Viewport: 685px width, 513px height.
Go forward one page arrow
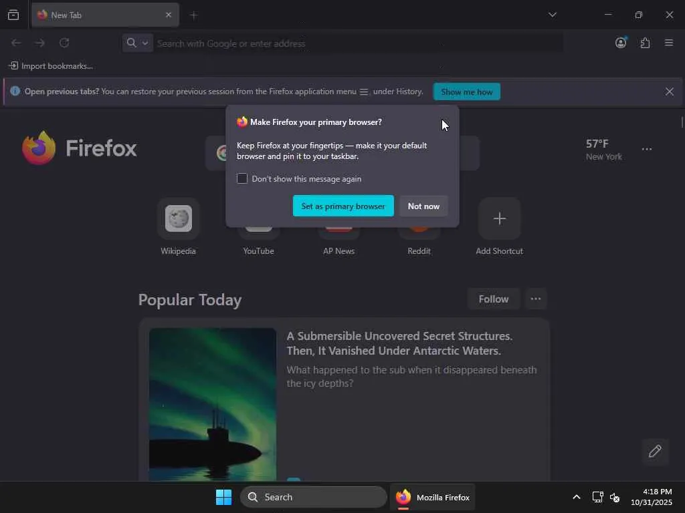(x=39, y=43)
